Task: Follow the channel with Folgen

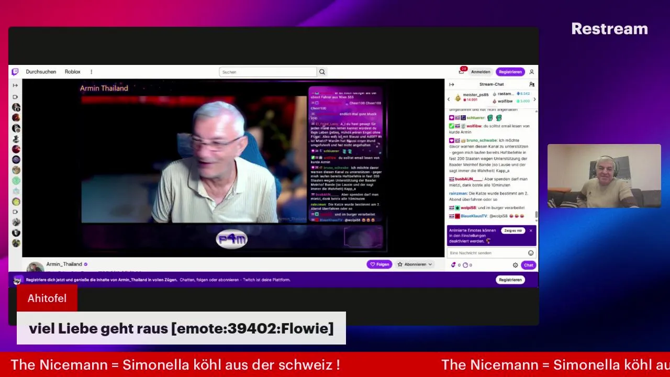Action: 379,264
